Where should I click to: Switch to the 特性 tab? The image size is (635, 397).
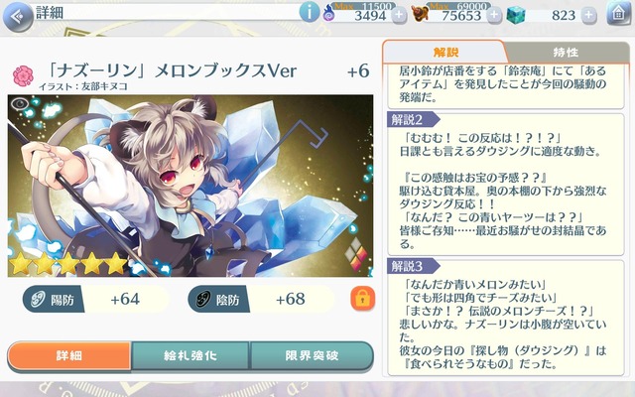coord(567,53)
